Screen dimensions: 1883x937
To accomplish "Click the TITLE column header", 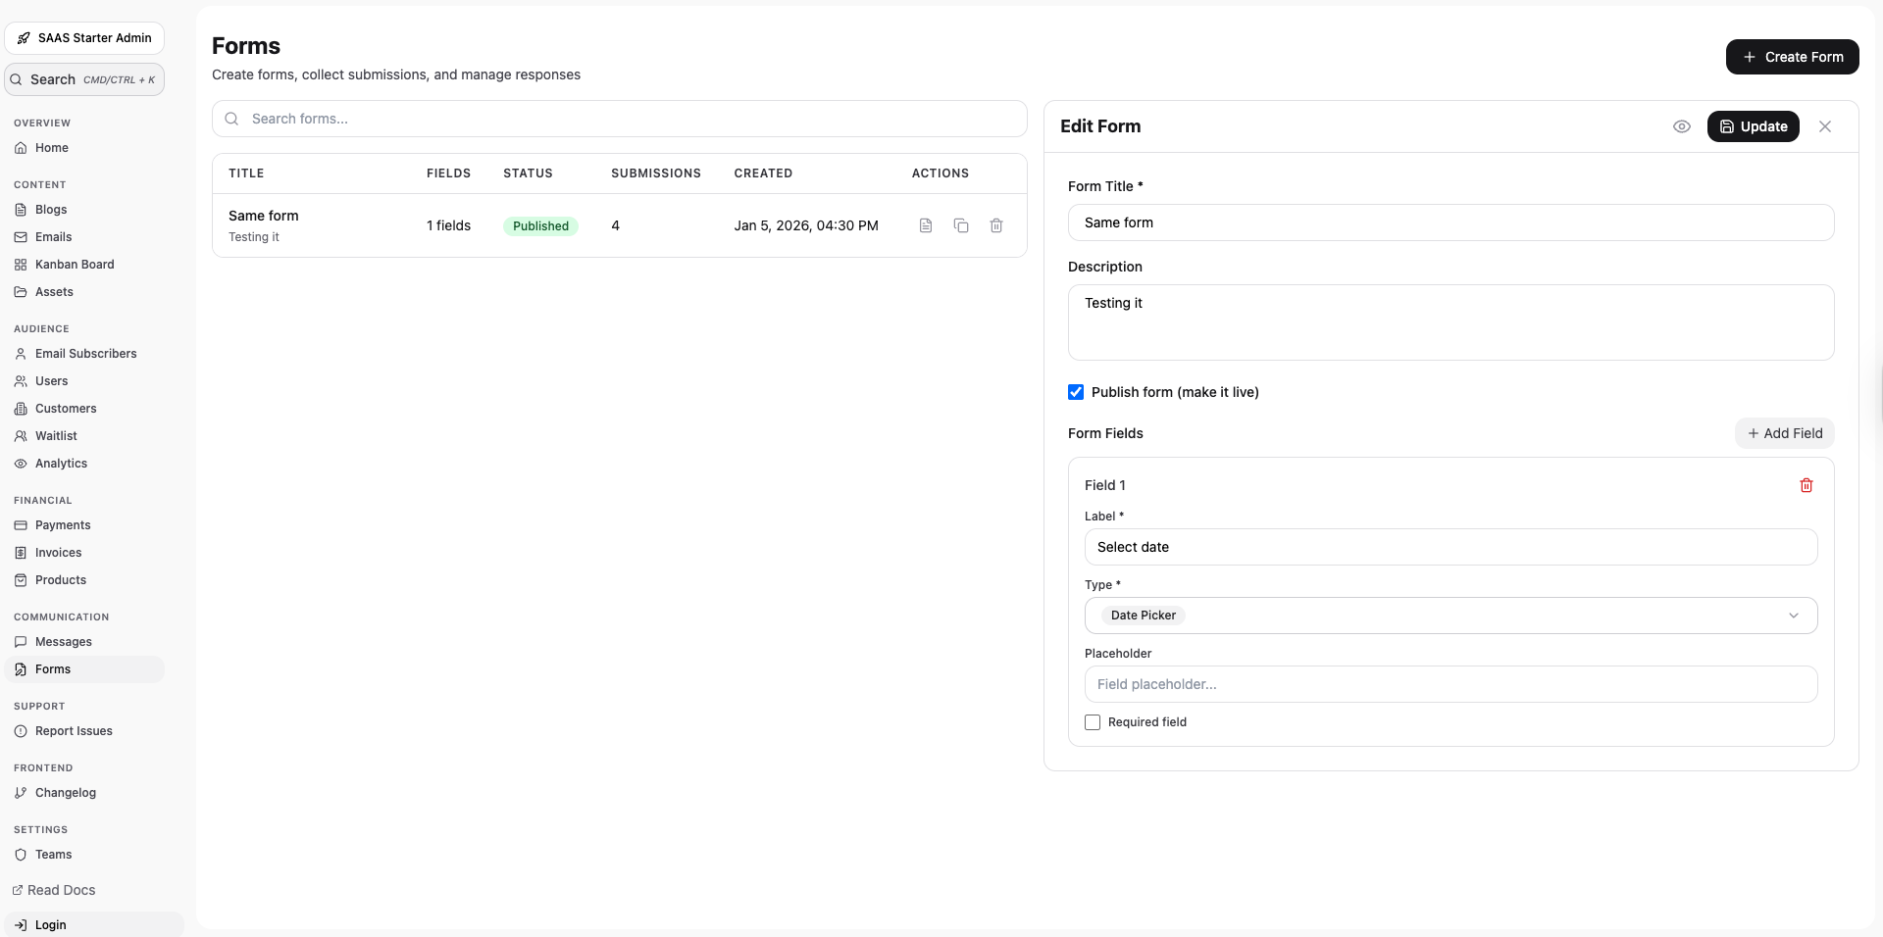I will click(x=246, y=173).
